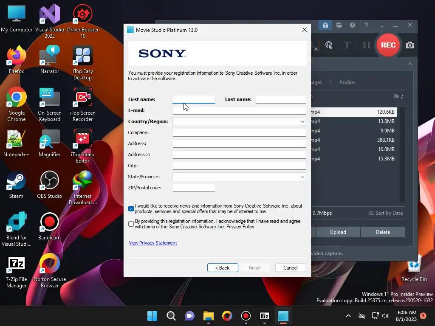Open Steam desktop shortcut
Screen dimensions: 435x326
click(x=17, y=185)
